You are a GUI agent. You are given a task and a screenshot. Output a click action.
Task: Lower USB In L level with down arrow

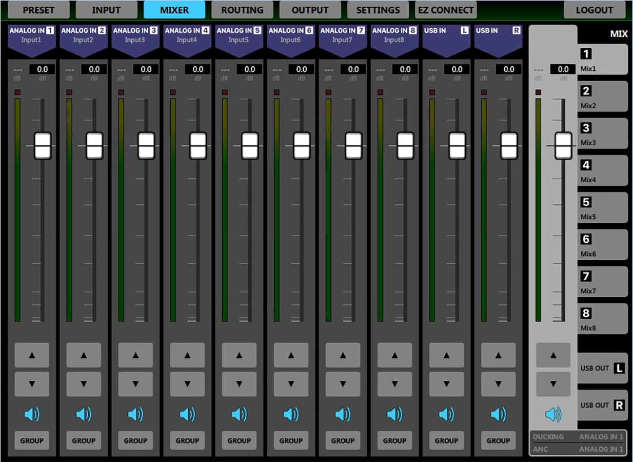(446, 384)
